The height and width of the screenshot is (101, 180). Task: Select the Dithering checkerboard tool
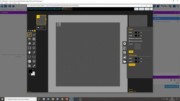29,66
